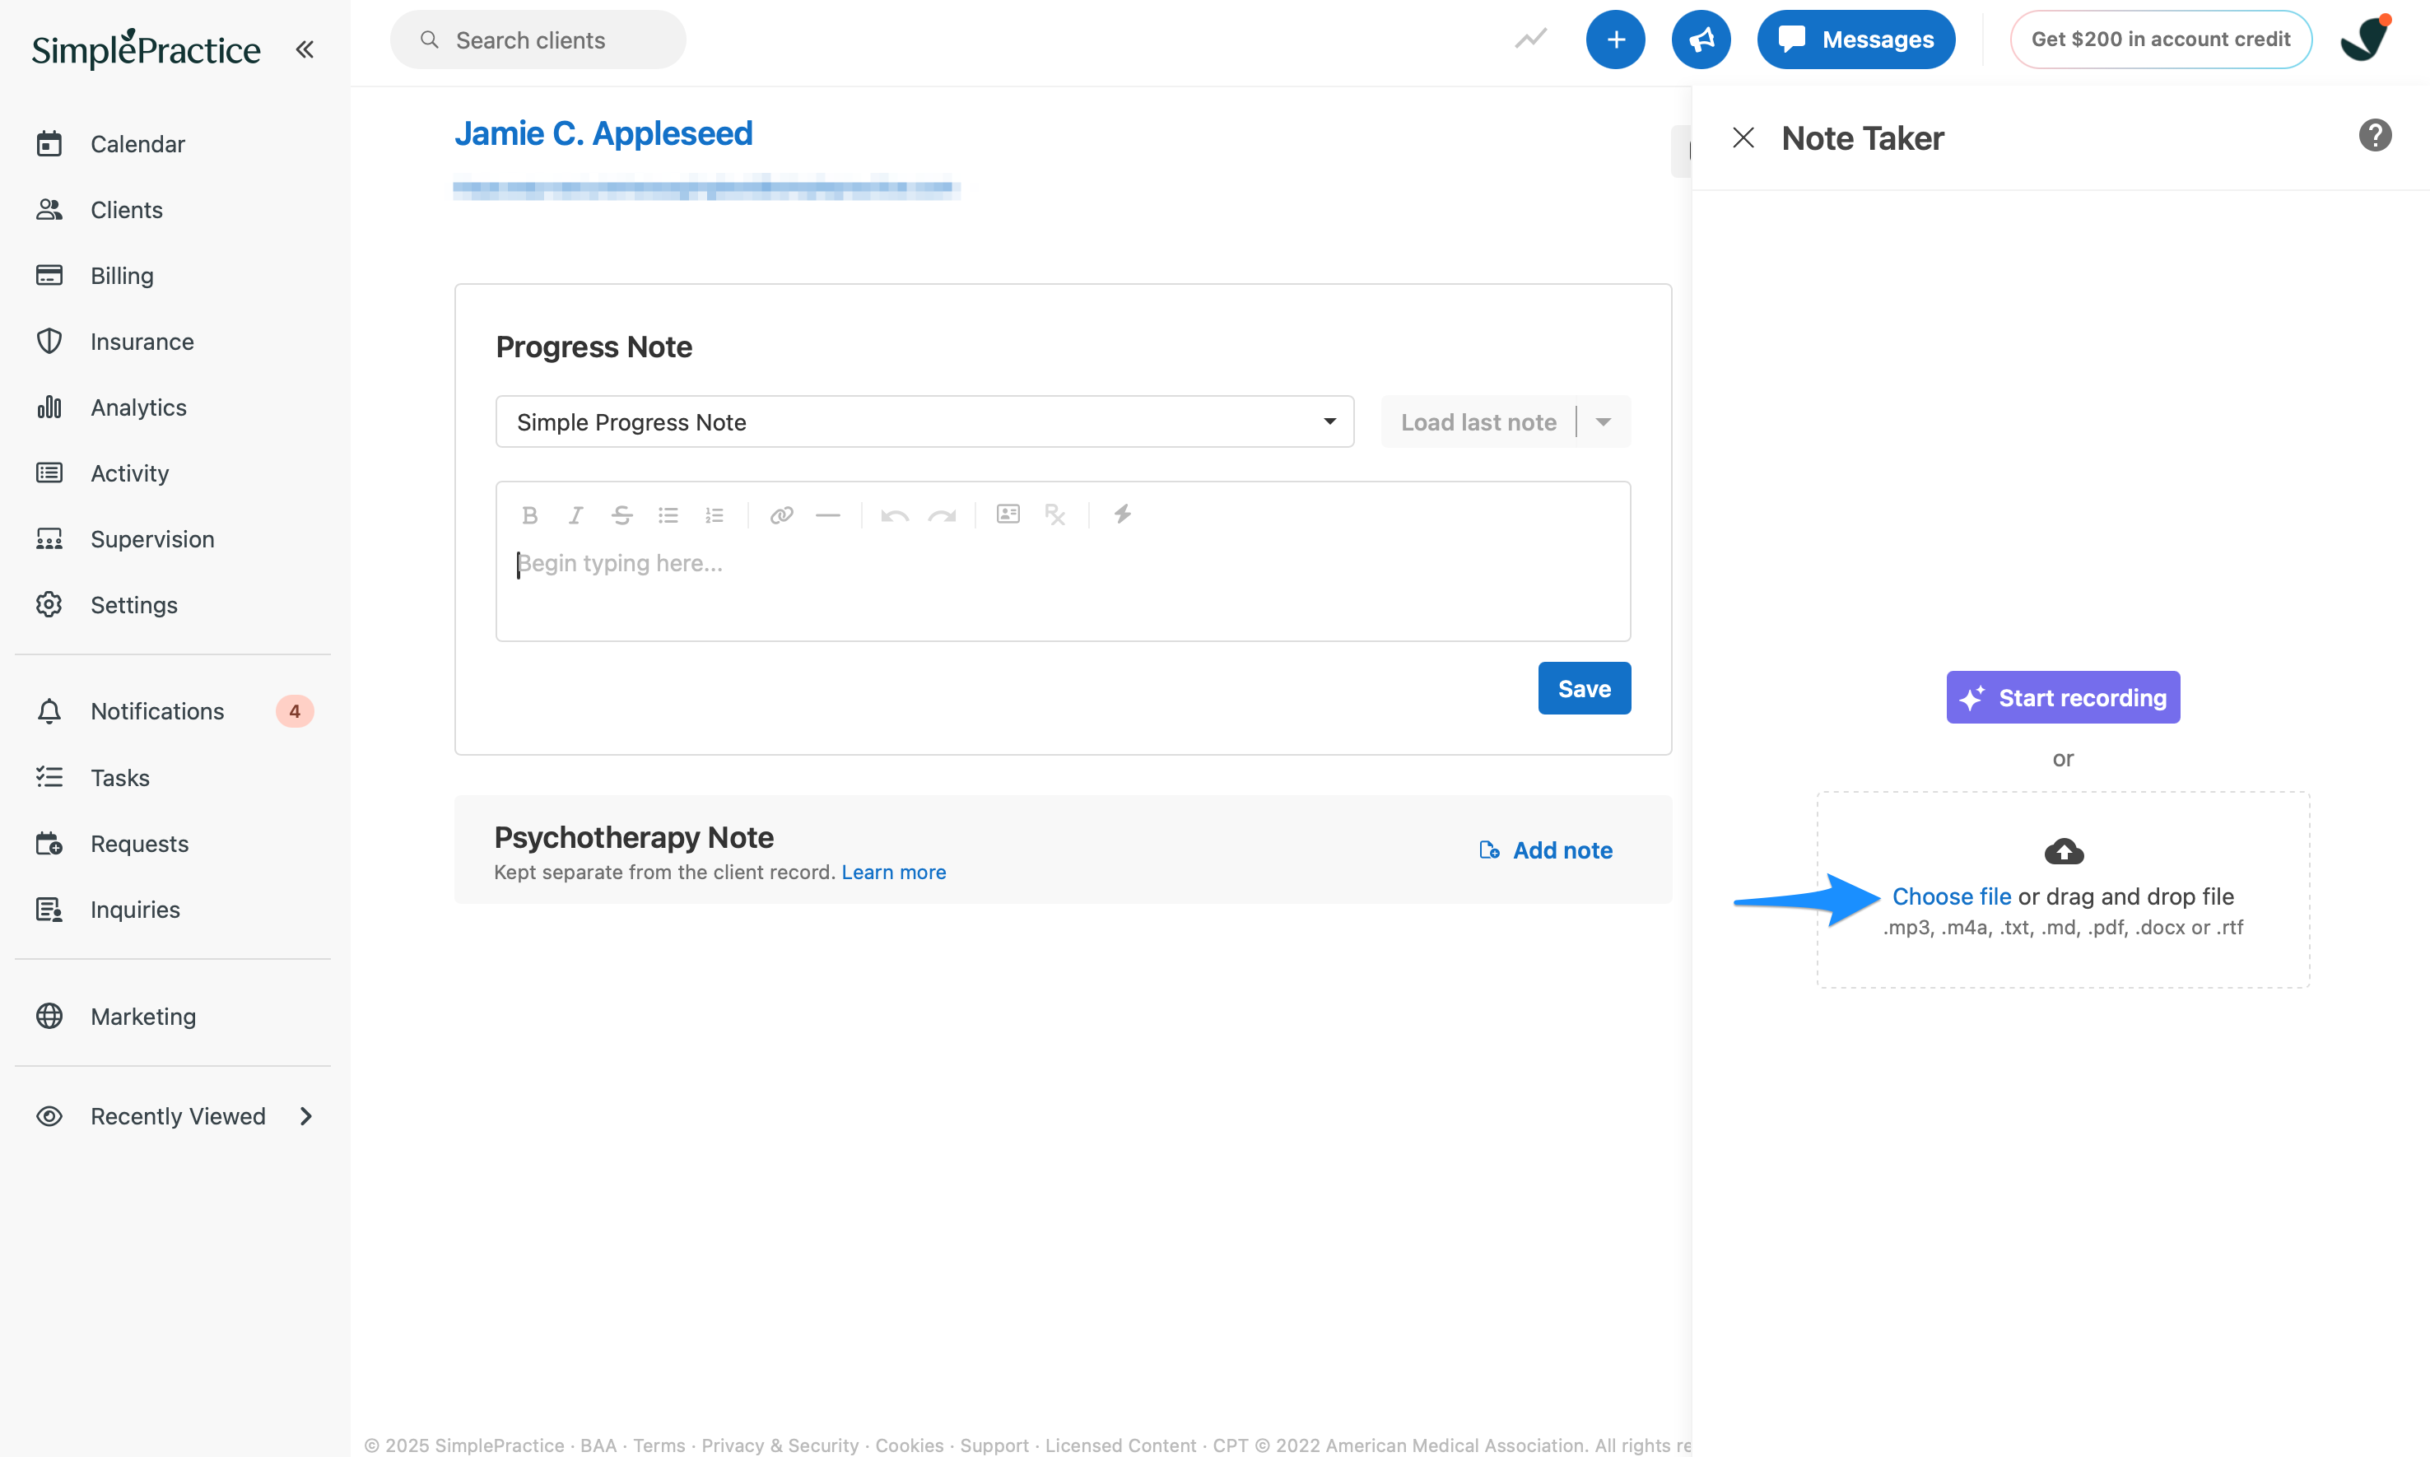Toggle numbered list in the editor
This screenshot has height=1457, width=2430.
(715, 514)
